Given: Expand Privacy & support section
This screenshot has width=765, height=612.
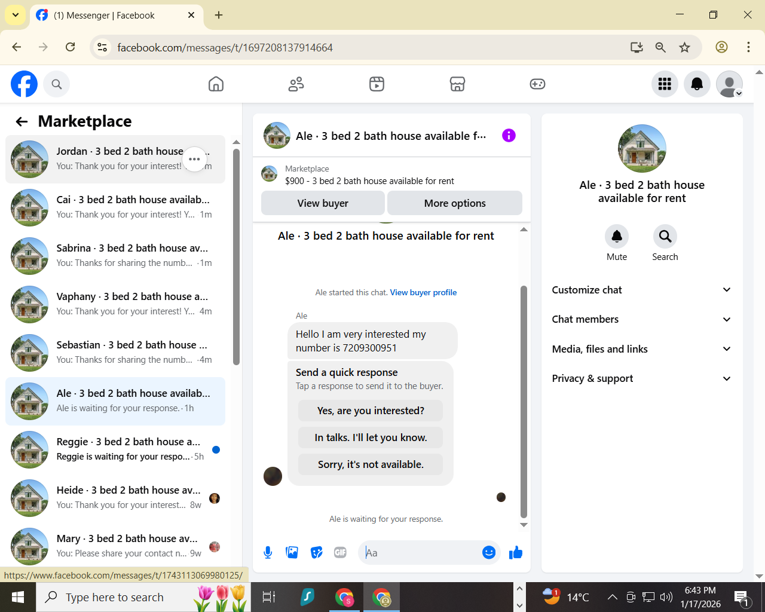Looking at the screenshot, I should tap(642, 378).
